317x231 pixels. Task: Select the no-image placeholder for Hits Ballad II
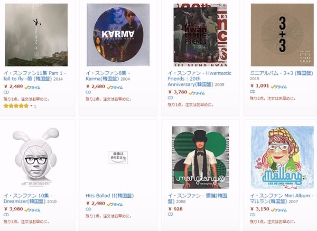[x=118, y=157]
